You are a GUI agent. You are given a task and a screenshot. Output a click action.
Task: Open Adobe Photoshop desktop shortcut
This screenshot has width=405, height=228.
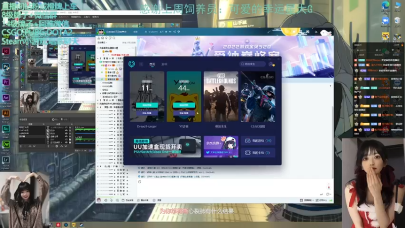coord(6,67)
